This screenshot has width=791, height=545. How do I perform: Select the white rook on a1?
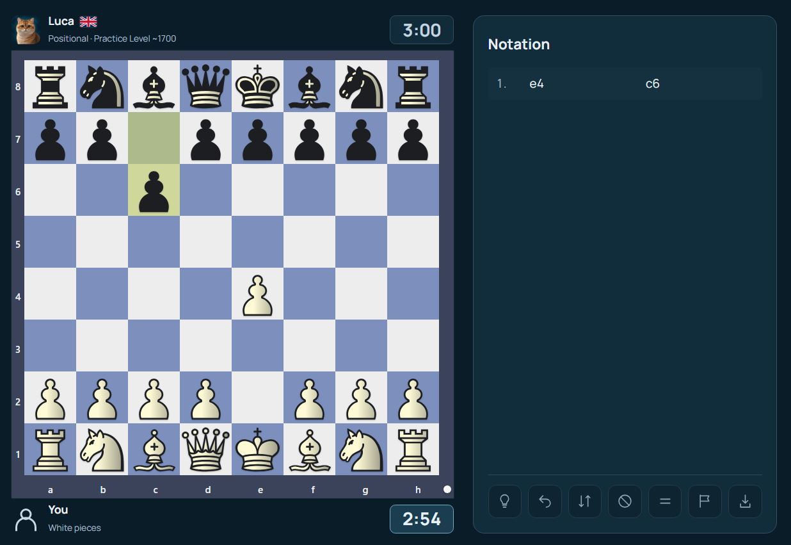50,450
